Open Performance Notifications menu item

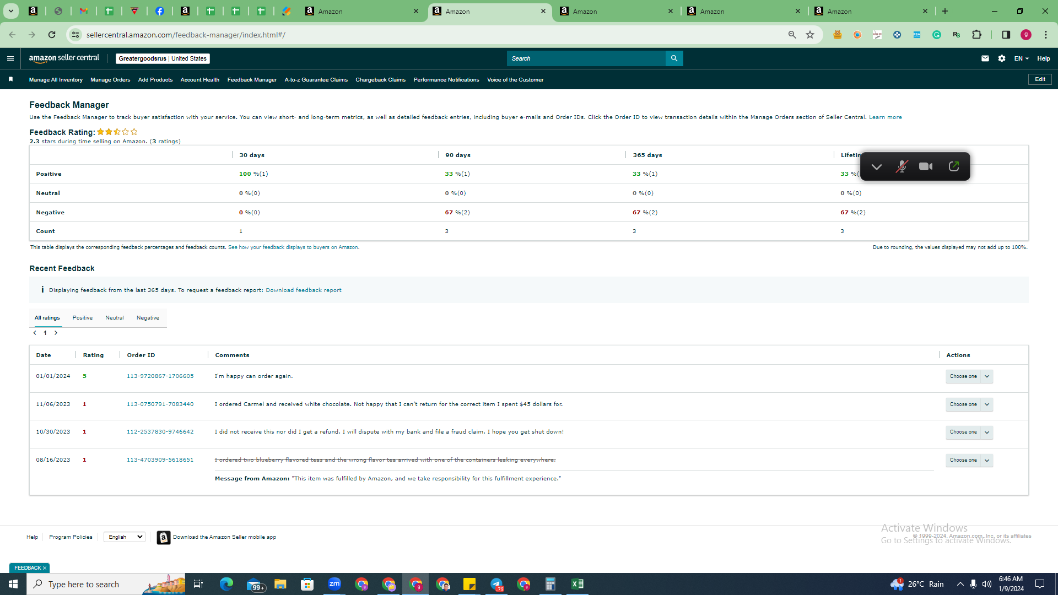[x=446, y=80]
